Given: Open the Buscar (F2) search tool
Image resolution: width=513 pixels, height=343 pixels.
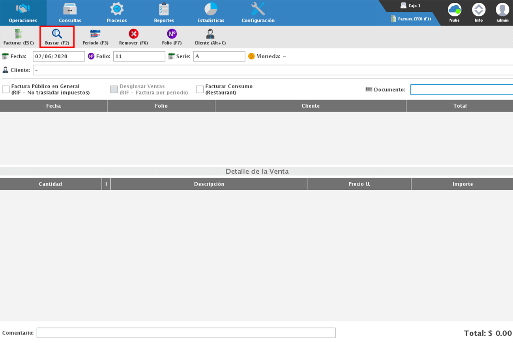Looking at the screenshot, I should point(57,34).
